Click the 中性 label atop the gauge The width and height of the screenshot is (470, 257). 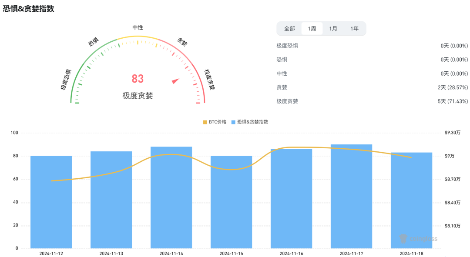(138, 27)
